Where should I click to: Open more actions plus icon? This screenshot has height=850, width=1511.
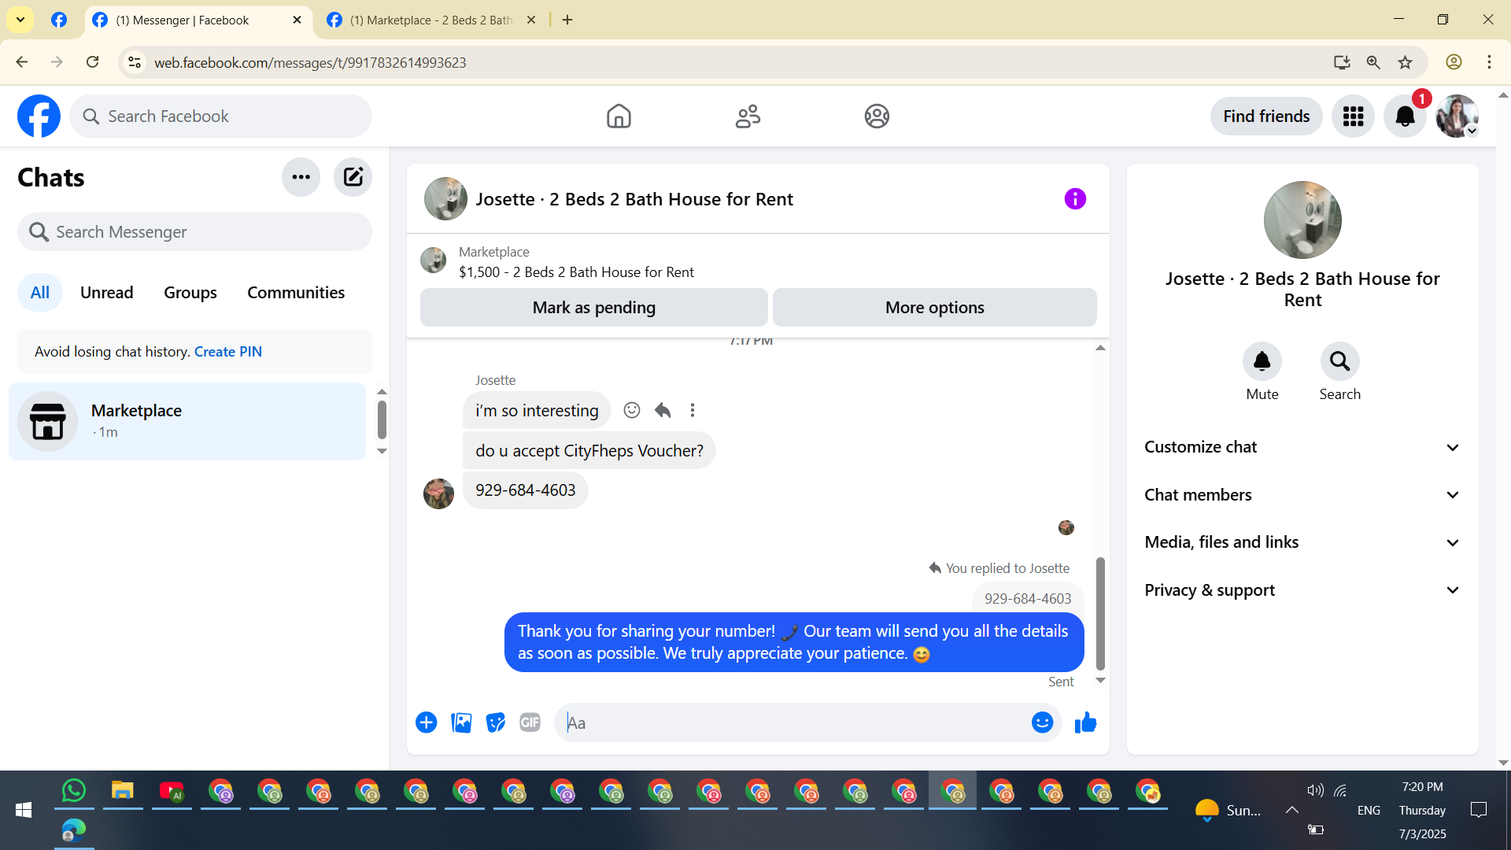(426, 722)
